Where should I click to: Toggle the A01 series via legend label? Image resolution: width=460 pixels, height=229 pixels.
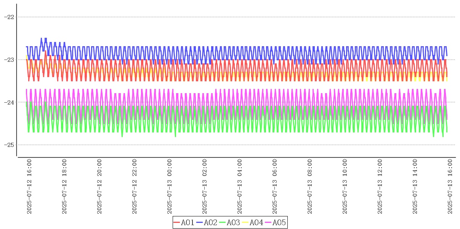click(188, 223)
